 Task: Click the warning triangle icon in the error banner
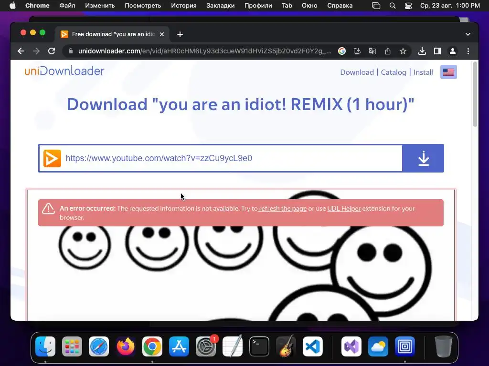click(x=49, y=209)
